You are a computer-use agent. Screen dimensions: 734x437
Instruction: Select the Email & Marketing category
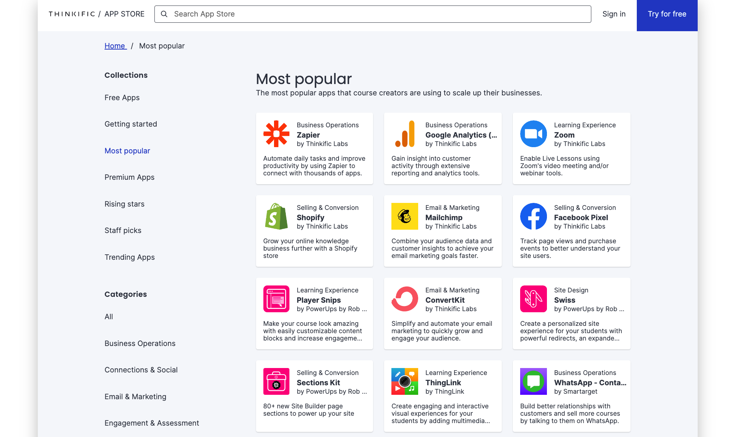[x=135, y=397]
